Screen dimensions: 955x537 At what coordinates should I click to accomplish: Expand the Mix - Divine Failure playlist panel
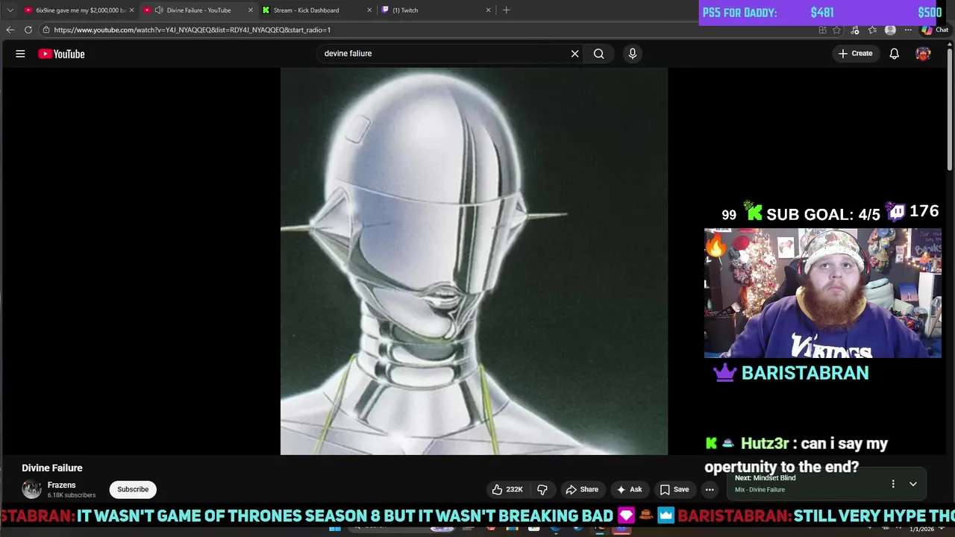click(912, 484)
